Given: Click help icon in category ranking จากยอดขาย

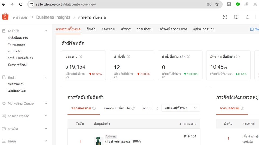Looking at the screenshot, I should pos(242,108).
